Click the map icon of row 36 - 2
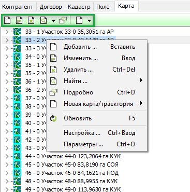This screenshot has height=192, width=190. point(17,90)
